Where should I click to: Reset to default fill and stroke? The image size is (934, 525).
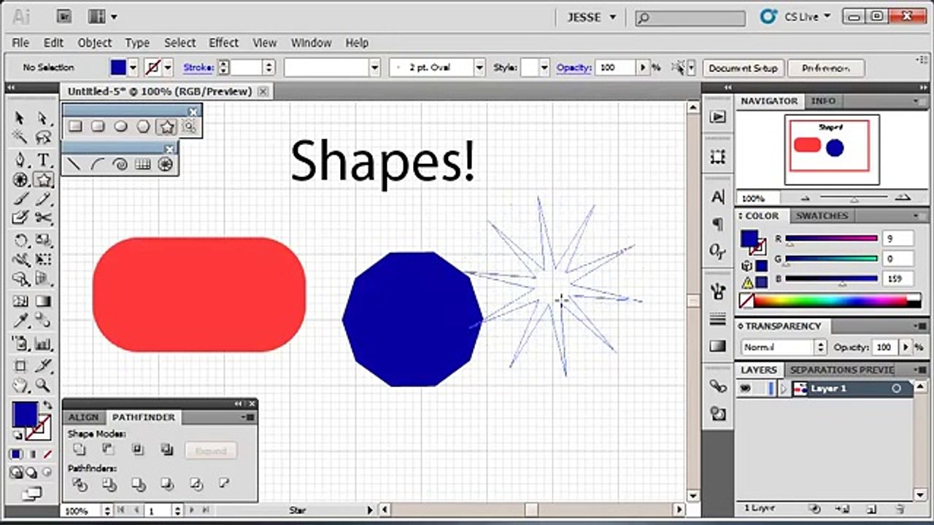18,435
